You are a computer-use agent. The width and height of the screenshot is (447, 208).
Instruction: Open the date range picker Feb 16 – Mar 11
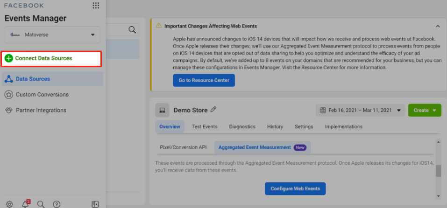pyautogui.click(x=360, y=110)
